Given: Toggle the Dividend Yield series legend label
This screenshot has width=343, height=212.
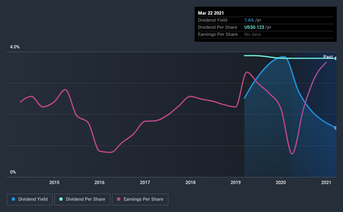Looking at the screenshot, I should (x=33, y=199).
